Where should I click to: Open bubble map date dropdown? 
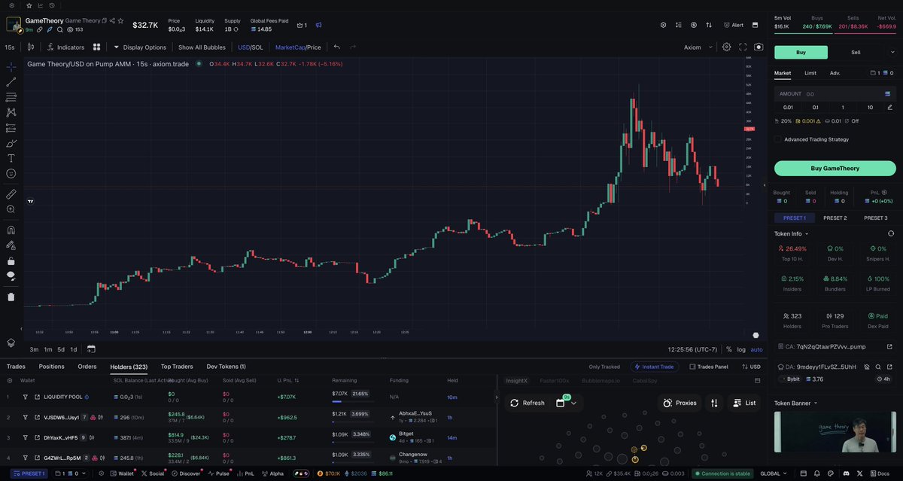[x=565, y=403]
